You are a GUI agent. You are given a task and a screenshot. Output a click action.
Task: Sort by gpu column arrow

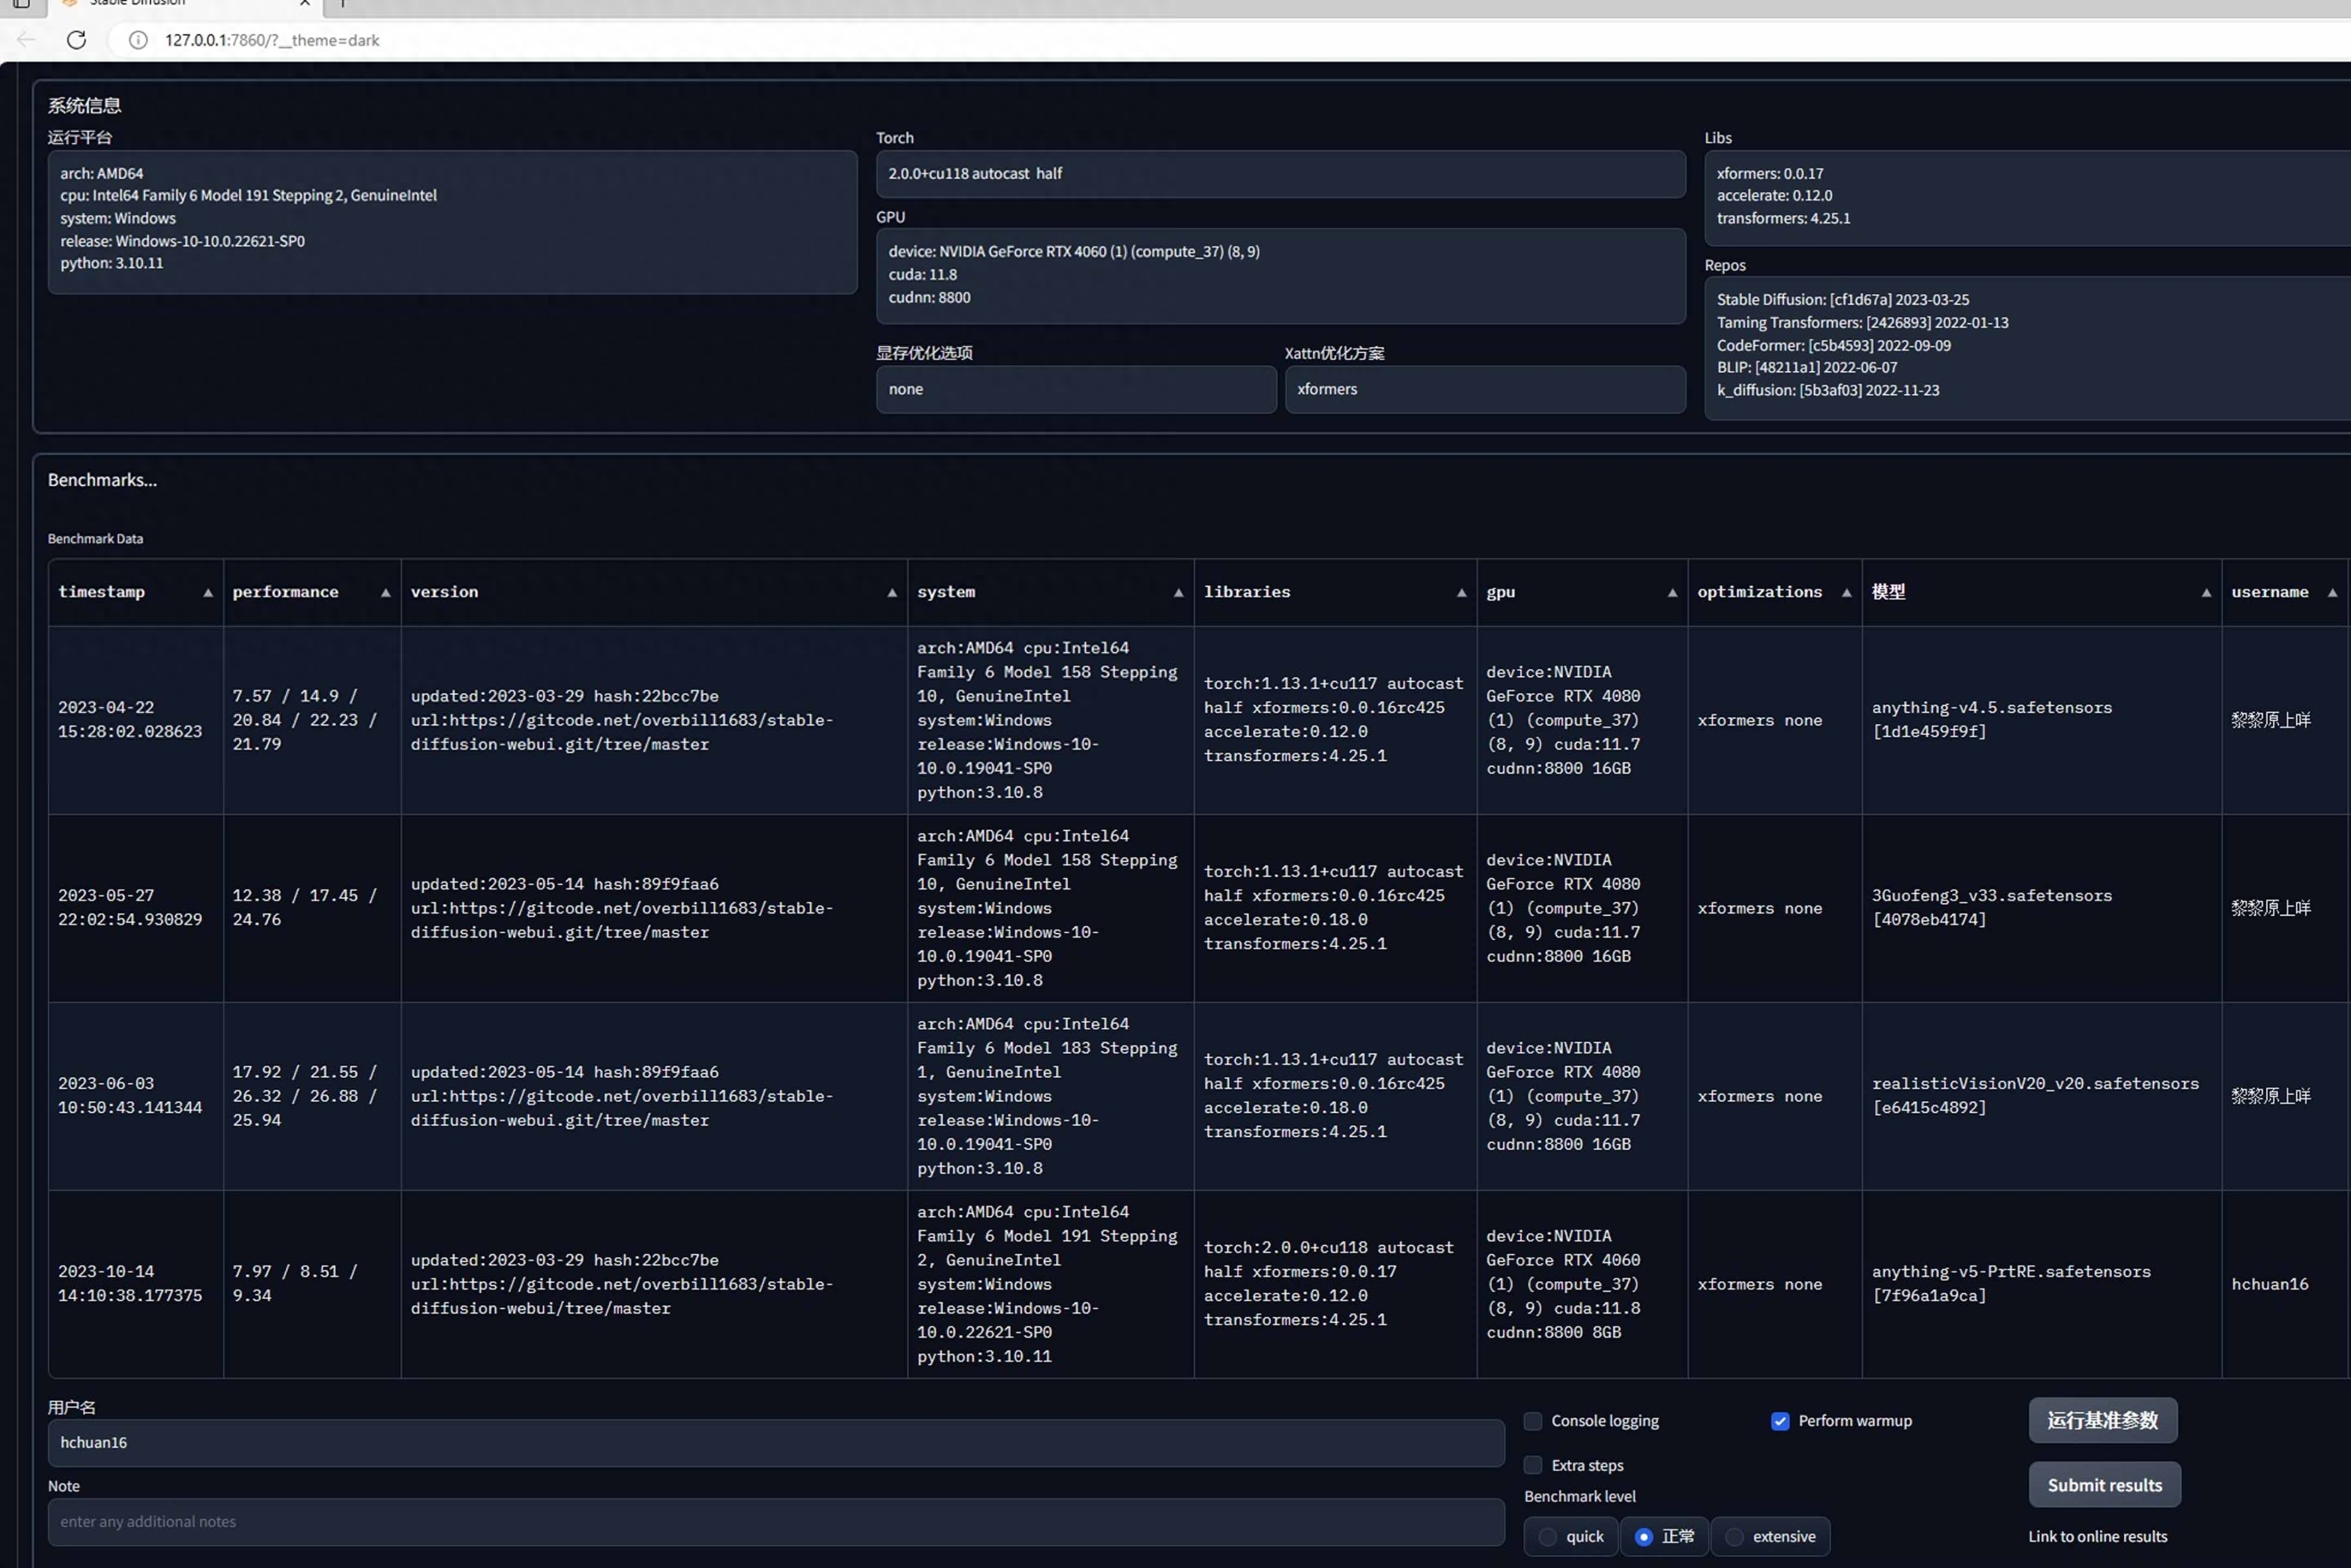click(x=1671, y=593)
